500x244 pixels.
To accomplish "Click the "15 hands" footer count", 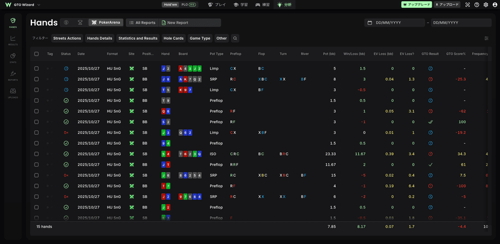I will tap(44, 226).
